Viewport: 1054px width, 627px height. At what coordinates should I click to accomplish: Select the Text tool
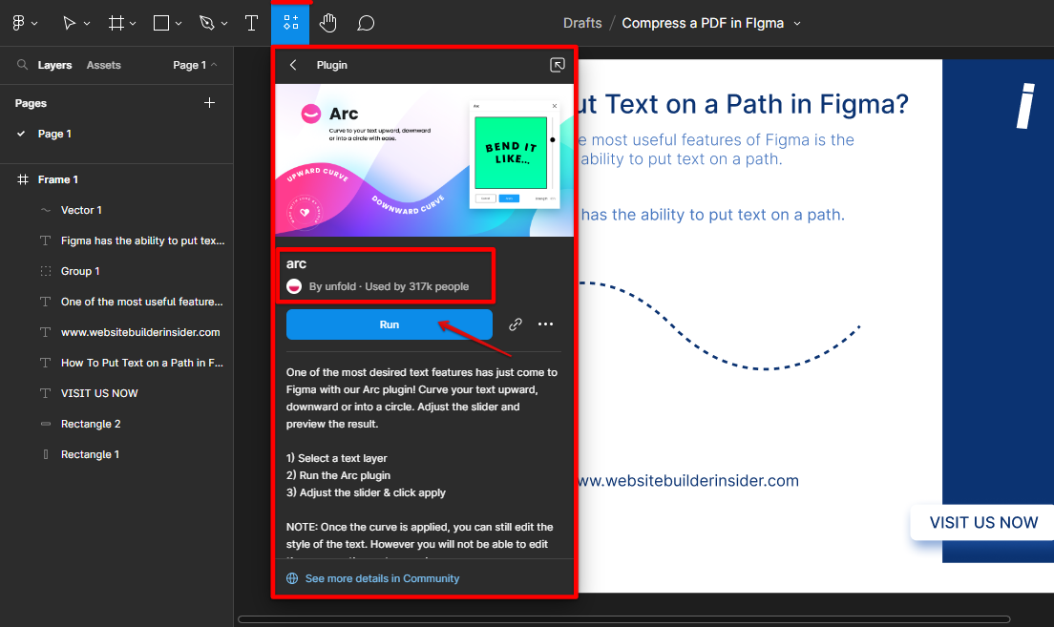pyautogui.click(x=251, y=22)
